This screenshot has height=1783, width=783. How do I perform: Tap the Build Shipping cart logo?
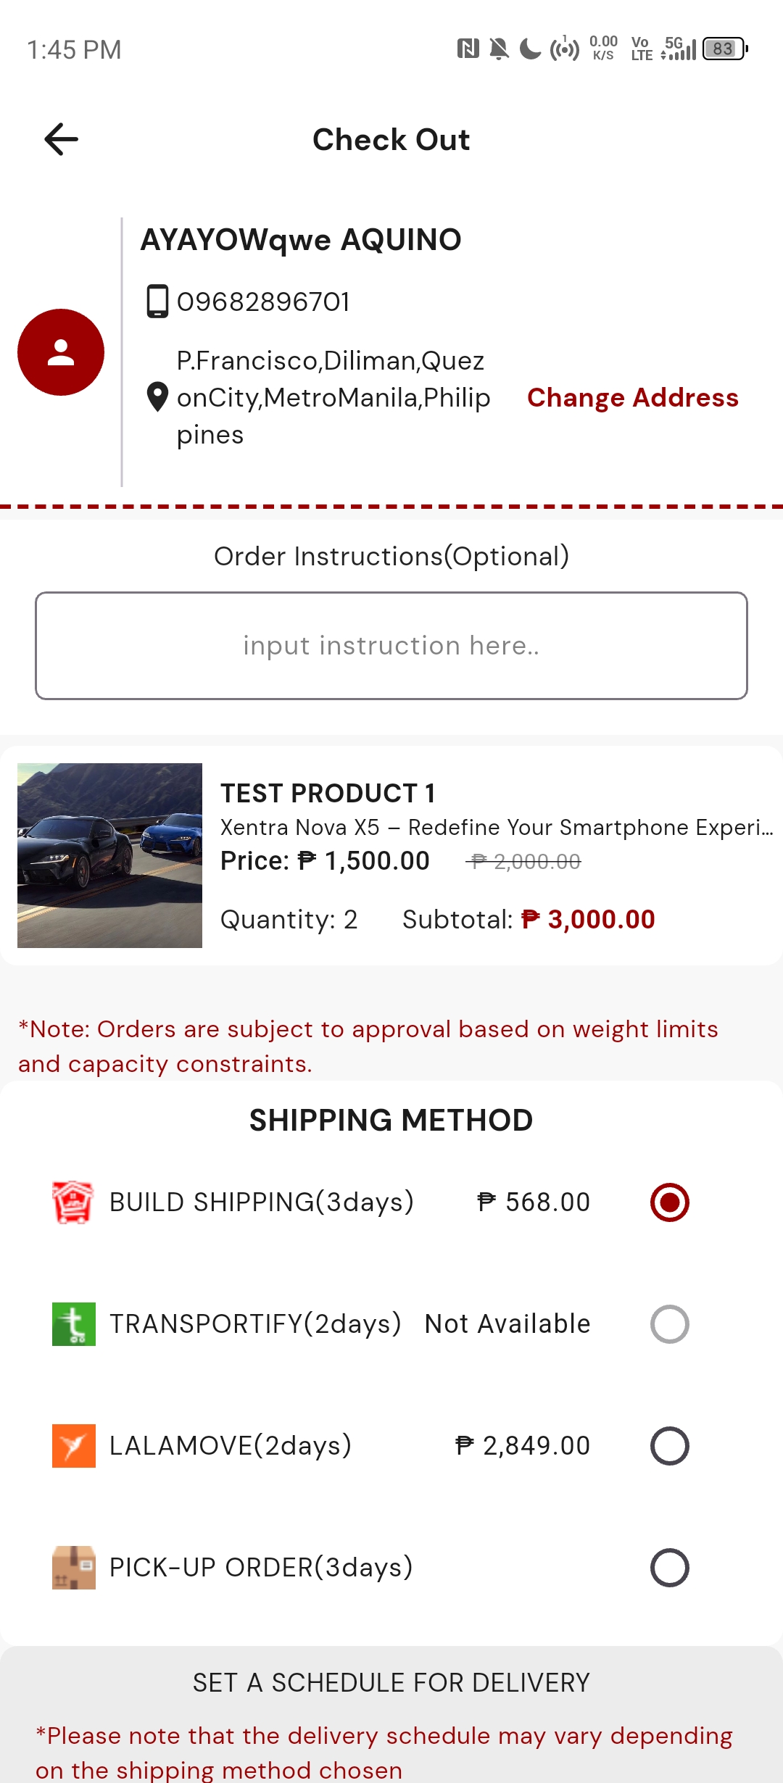pos(73,1202)
